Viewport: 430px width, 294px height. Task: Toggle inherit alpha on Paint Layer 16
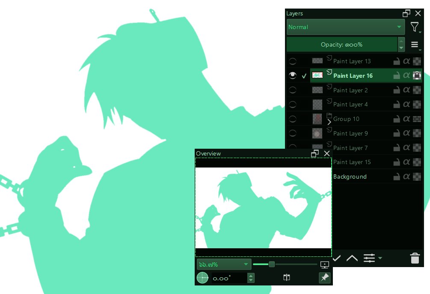(x=406, y=75)
